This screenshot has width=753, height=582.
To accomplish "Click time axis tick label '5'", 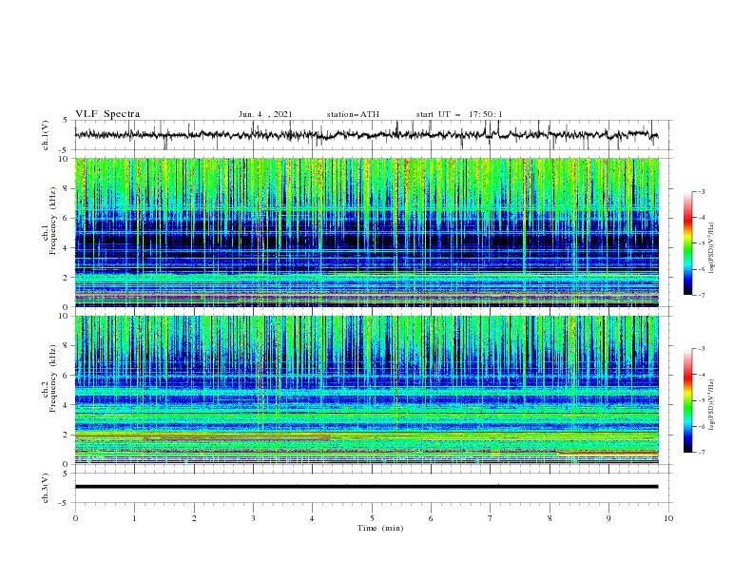I will [372, 518].
